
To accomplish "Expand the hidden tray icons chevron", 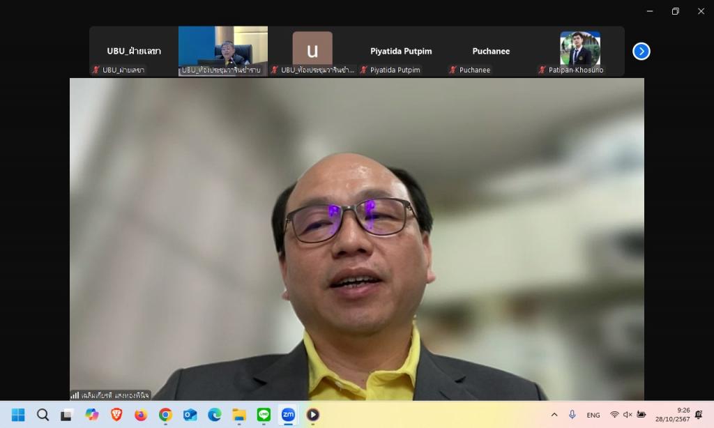I will (554, 414).
